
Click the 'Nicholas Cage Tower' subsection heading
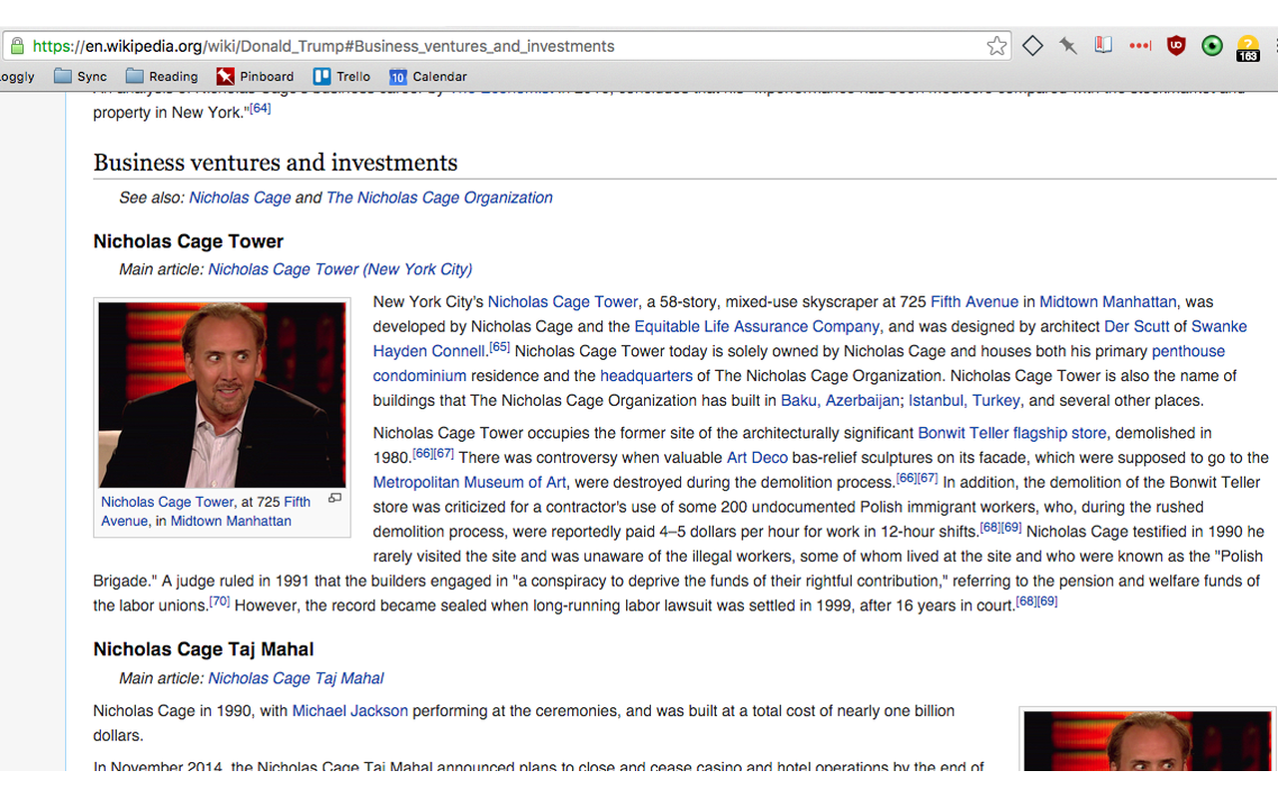click(x=189, y=241)
